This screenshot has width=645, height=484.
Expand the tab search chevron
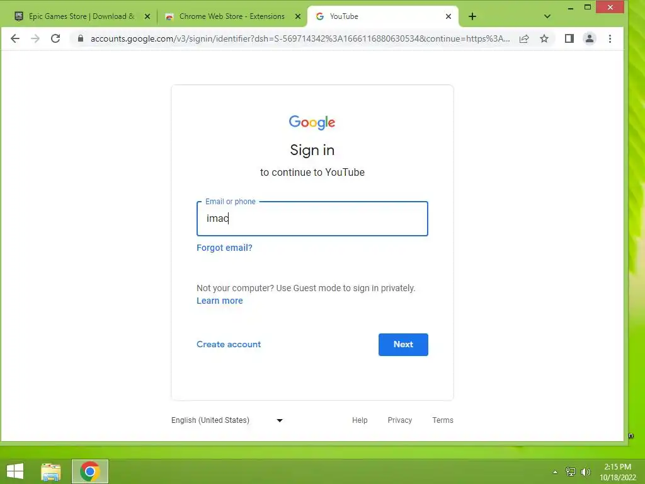click(x=547, y=16)
